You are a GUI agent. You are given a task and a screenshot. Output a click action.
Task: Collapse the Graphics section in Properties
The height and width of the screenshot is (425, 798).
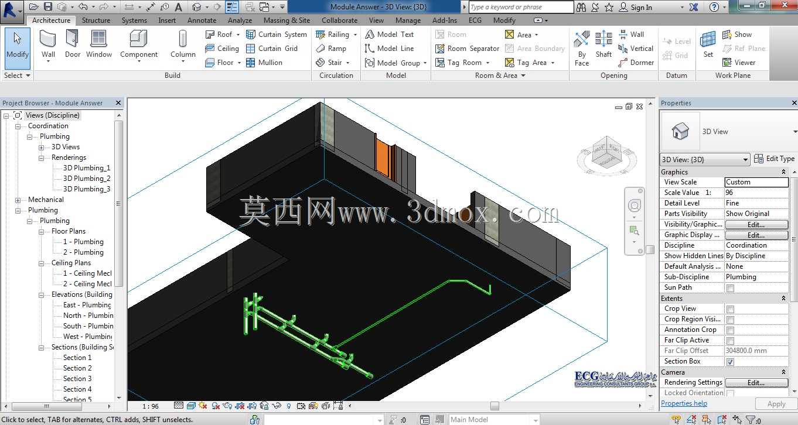pyautogui.click(x=783, y=172)
